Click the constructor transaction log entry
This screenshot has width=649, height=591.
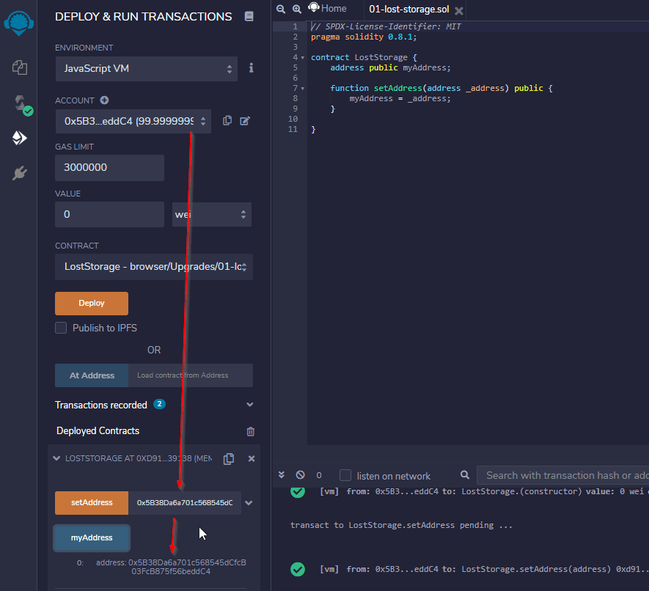point(484,492)
